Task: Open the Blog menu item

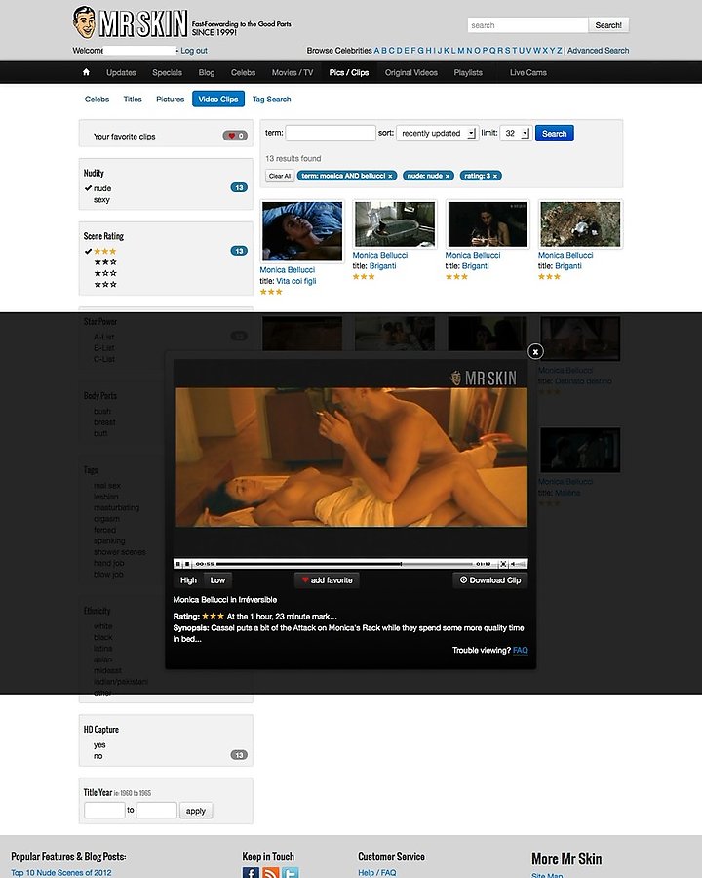Action: [207, 72]
